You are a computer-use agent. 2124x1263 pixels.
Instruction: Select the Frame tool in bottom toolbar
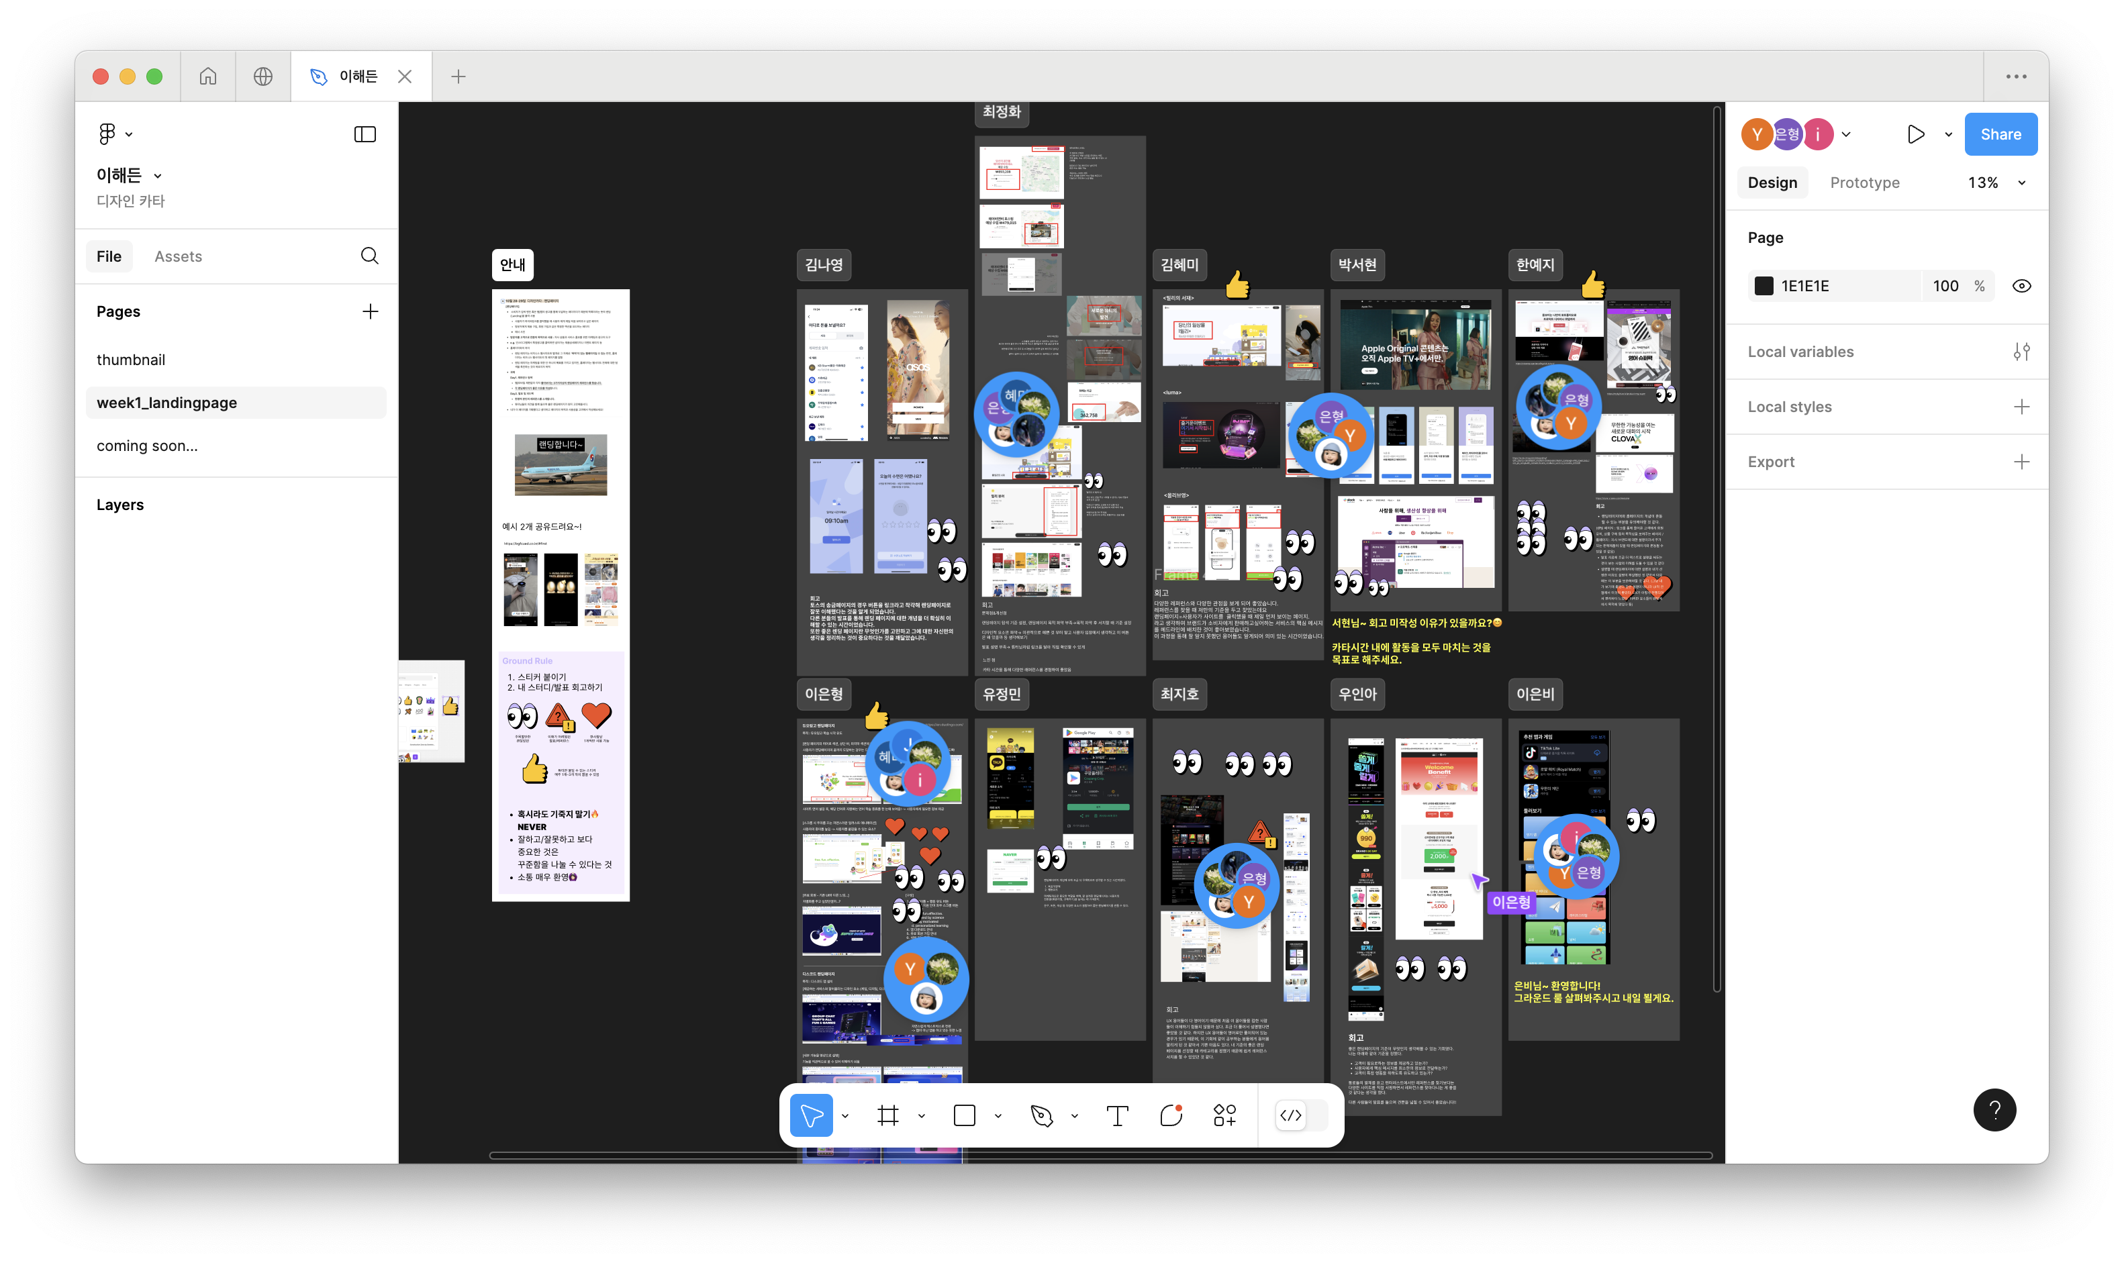(x=888, y=1115)
